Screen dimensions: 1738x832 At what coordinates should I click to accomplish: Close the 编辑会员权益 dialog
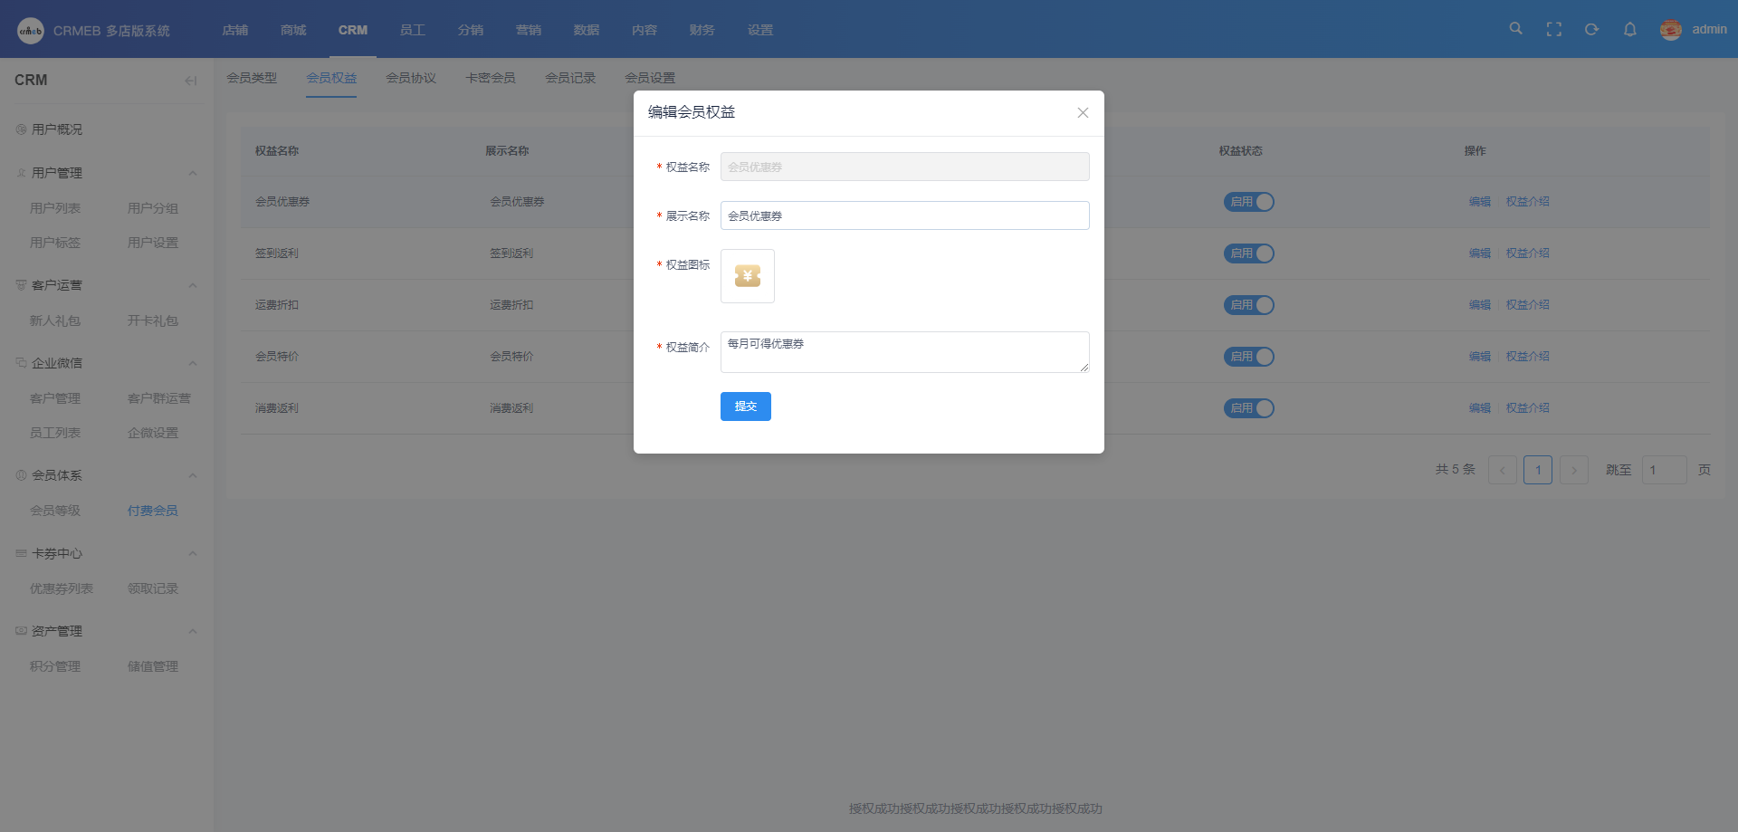pos(1083,113)
